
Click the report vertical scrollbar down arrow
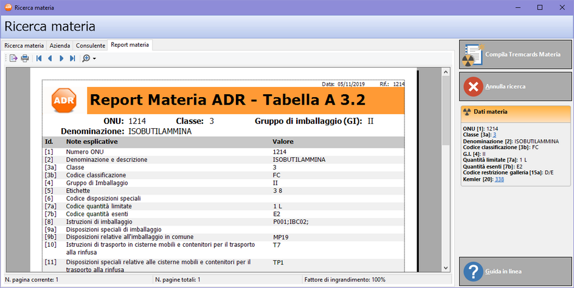tap(445, 268)
